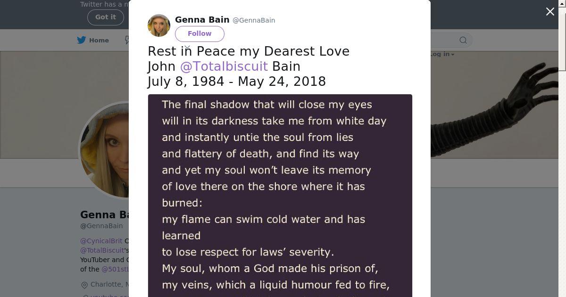Click the Charlotte location text

[x=109, y=284]
